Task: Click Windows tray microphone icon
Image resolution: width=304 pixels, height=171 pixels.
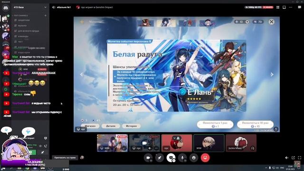Action: 270,168
